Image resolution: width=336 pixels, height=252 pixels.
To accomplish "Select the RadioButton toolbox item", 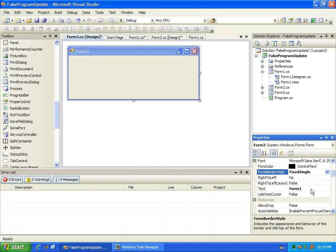I will 19,108.
